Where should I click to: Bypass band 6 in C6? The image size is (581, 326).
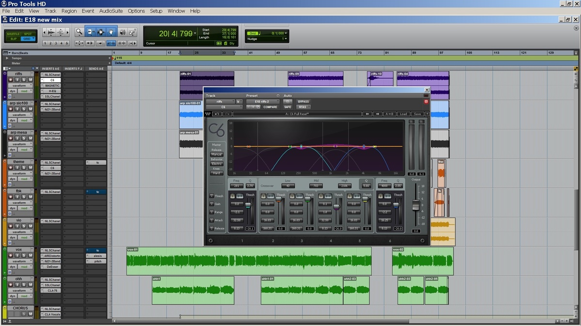point(387,196)
